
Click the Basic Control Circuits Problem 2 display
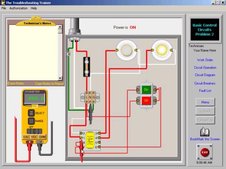205,30
